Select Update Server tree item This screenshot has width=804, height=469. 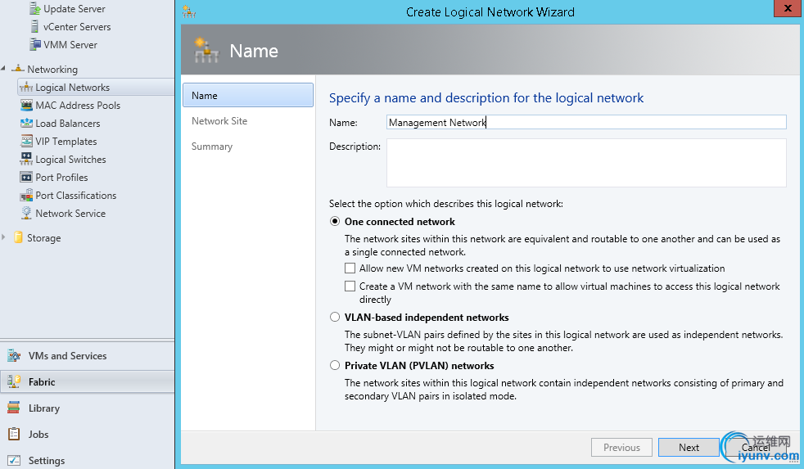click(x=74, y=9)
